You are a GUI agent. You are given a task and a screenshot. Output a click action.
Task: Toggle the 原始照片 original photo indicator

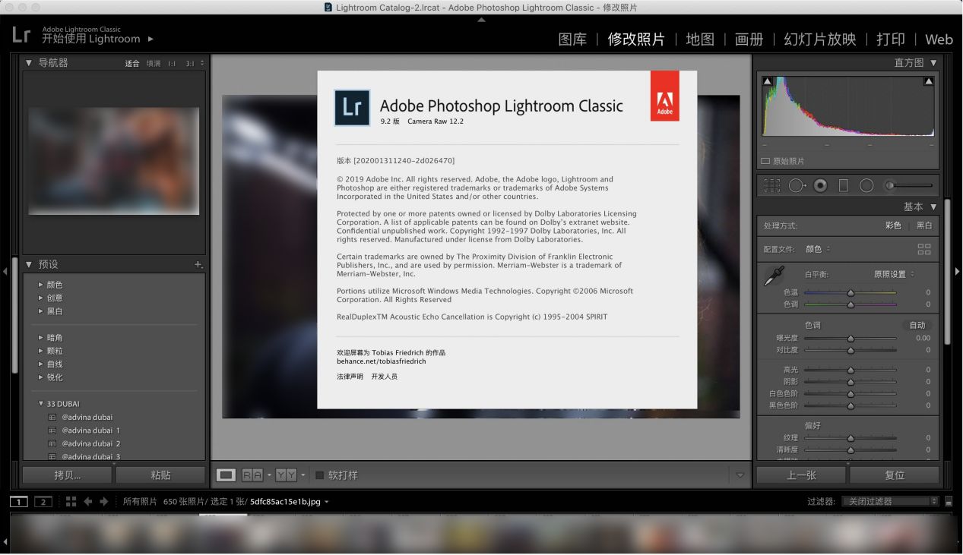766,161
